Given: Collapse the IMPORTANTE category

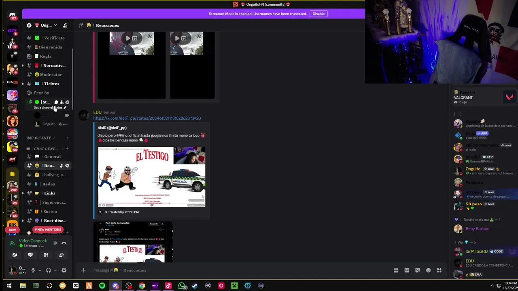Looking at the screenshot, I should point(40,138).
